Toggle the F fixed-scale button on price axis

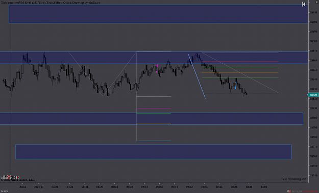317,2
